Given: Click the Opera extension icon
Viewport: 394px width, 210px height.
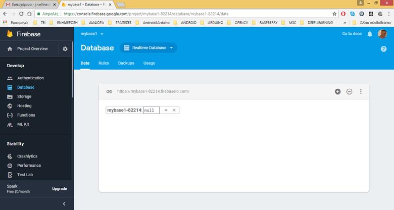Looking at the screenshot, I should click(x=343, y=14).
